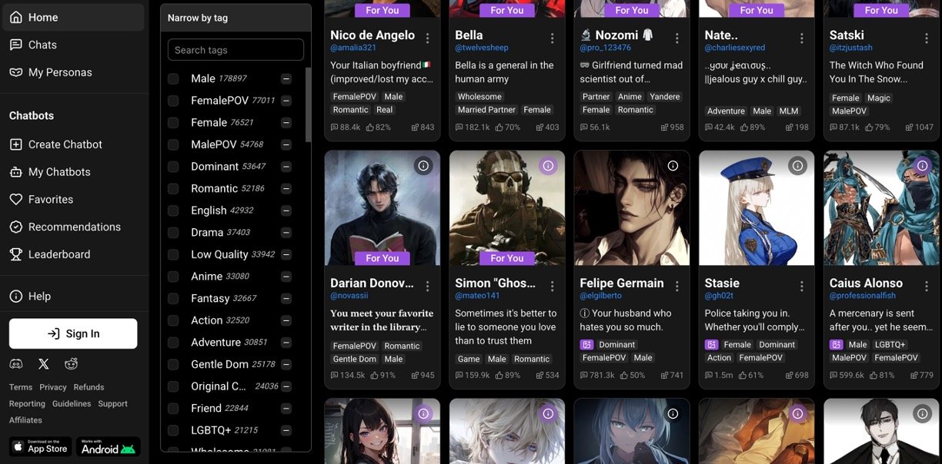Viewport: 942px width, 464px height.
Task: Open three-dot menu on Caius Alonso card
Action: [x=927, y=286]
